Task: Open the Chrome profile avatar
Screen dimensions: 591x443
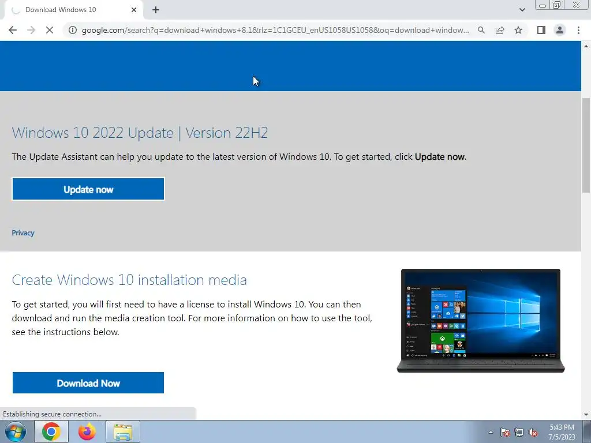Action: [560, 30]
